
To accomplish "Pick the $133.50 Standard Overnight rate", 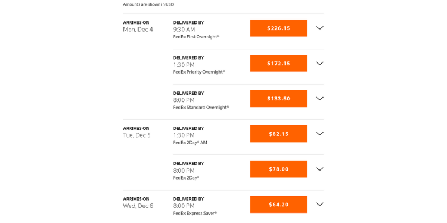I will coord(278,99).
